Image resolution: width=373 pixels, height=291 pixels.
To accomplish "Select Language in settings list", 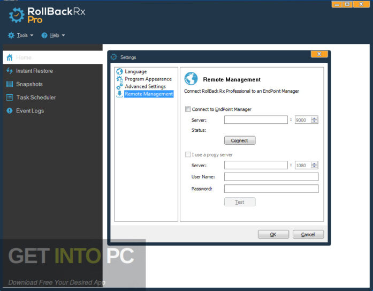I will tap(136, 71).
